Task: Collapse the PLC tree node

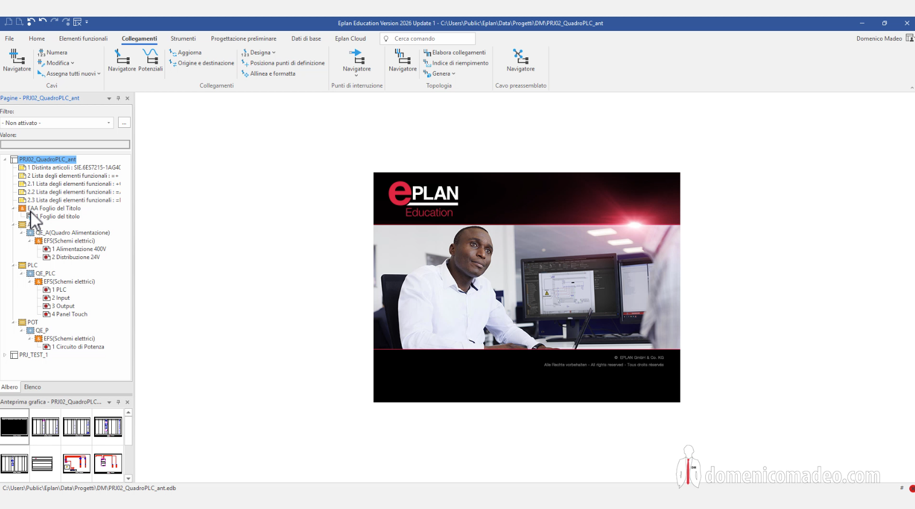Action: 13,265
